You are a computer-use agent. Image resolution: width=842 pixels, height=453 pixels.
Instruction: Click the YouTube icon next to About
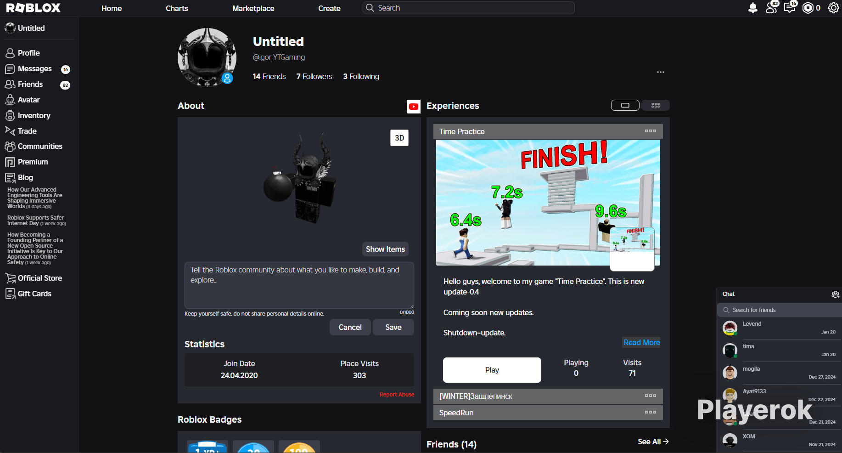(414, 107)
